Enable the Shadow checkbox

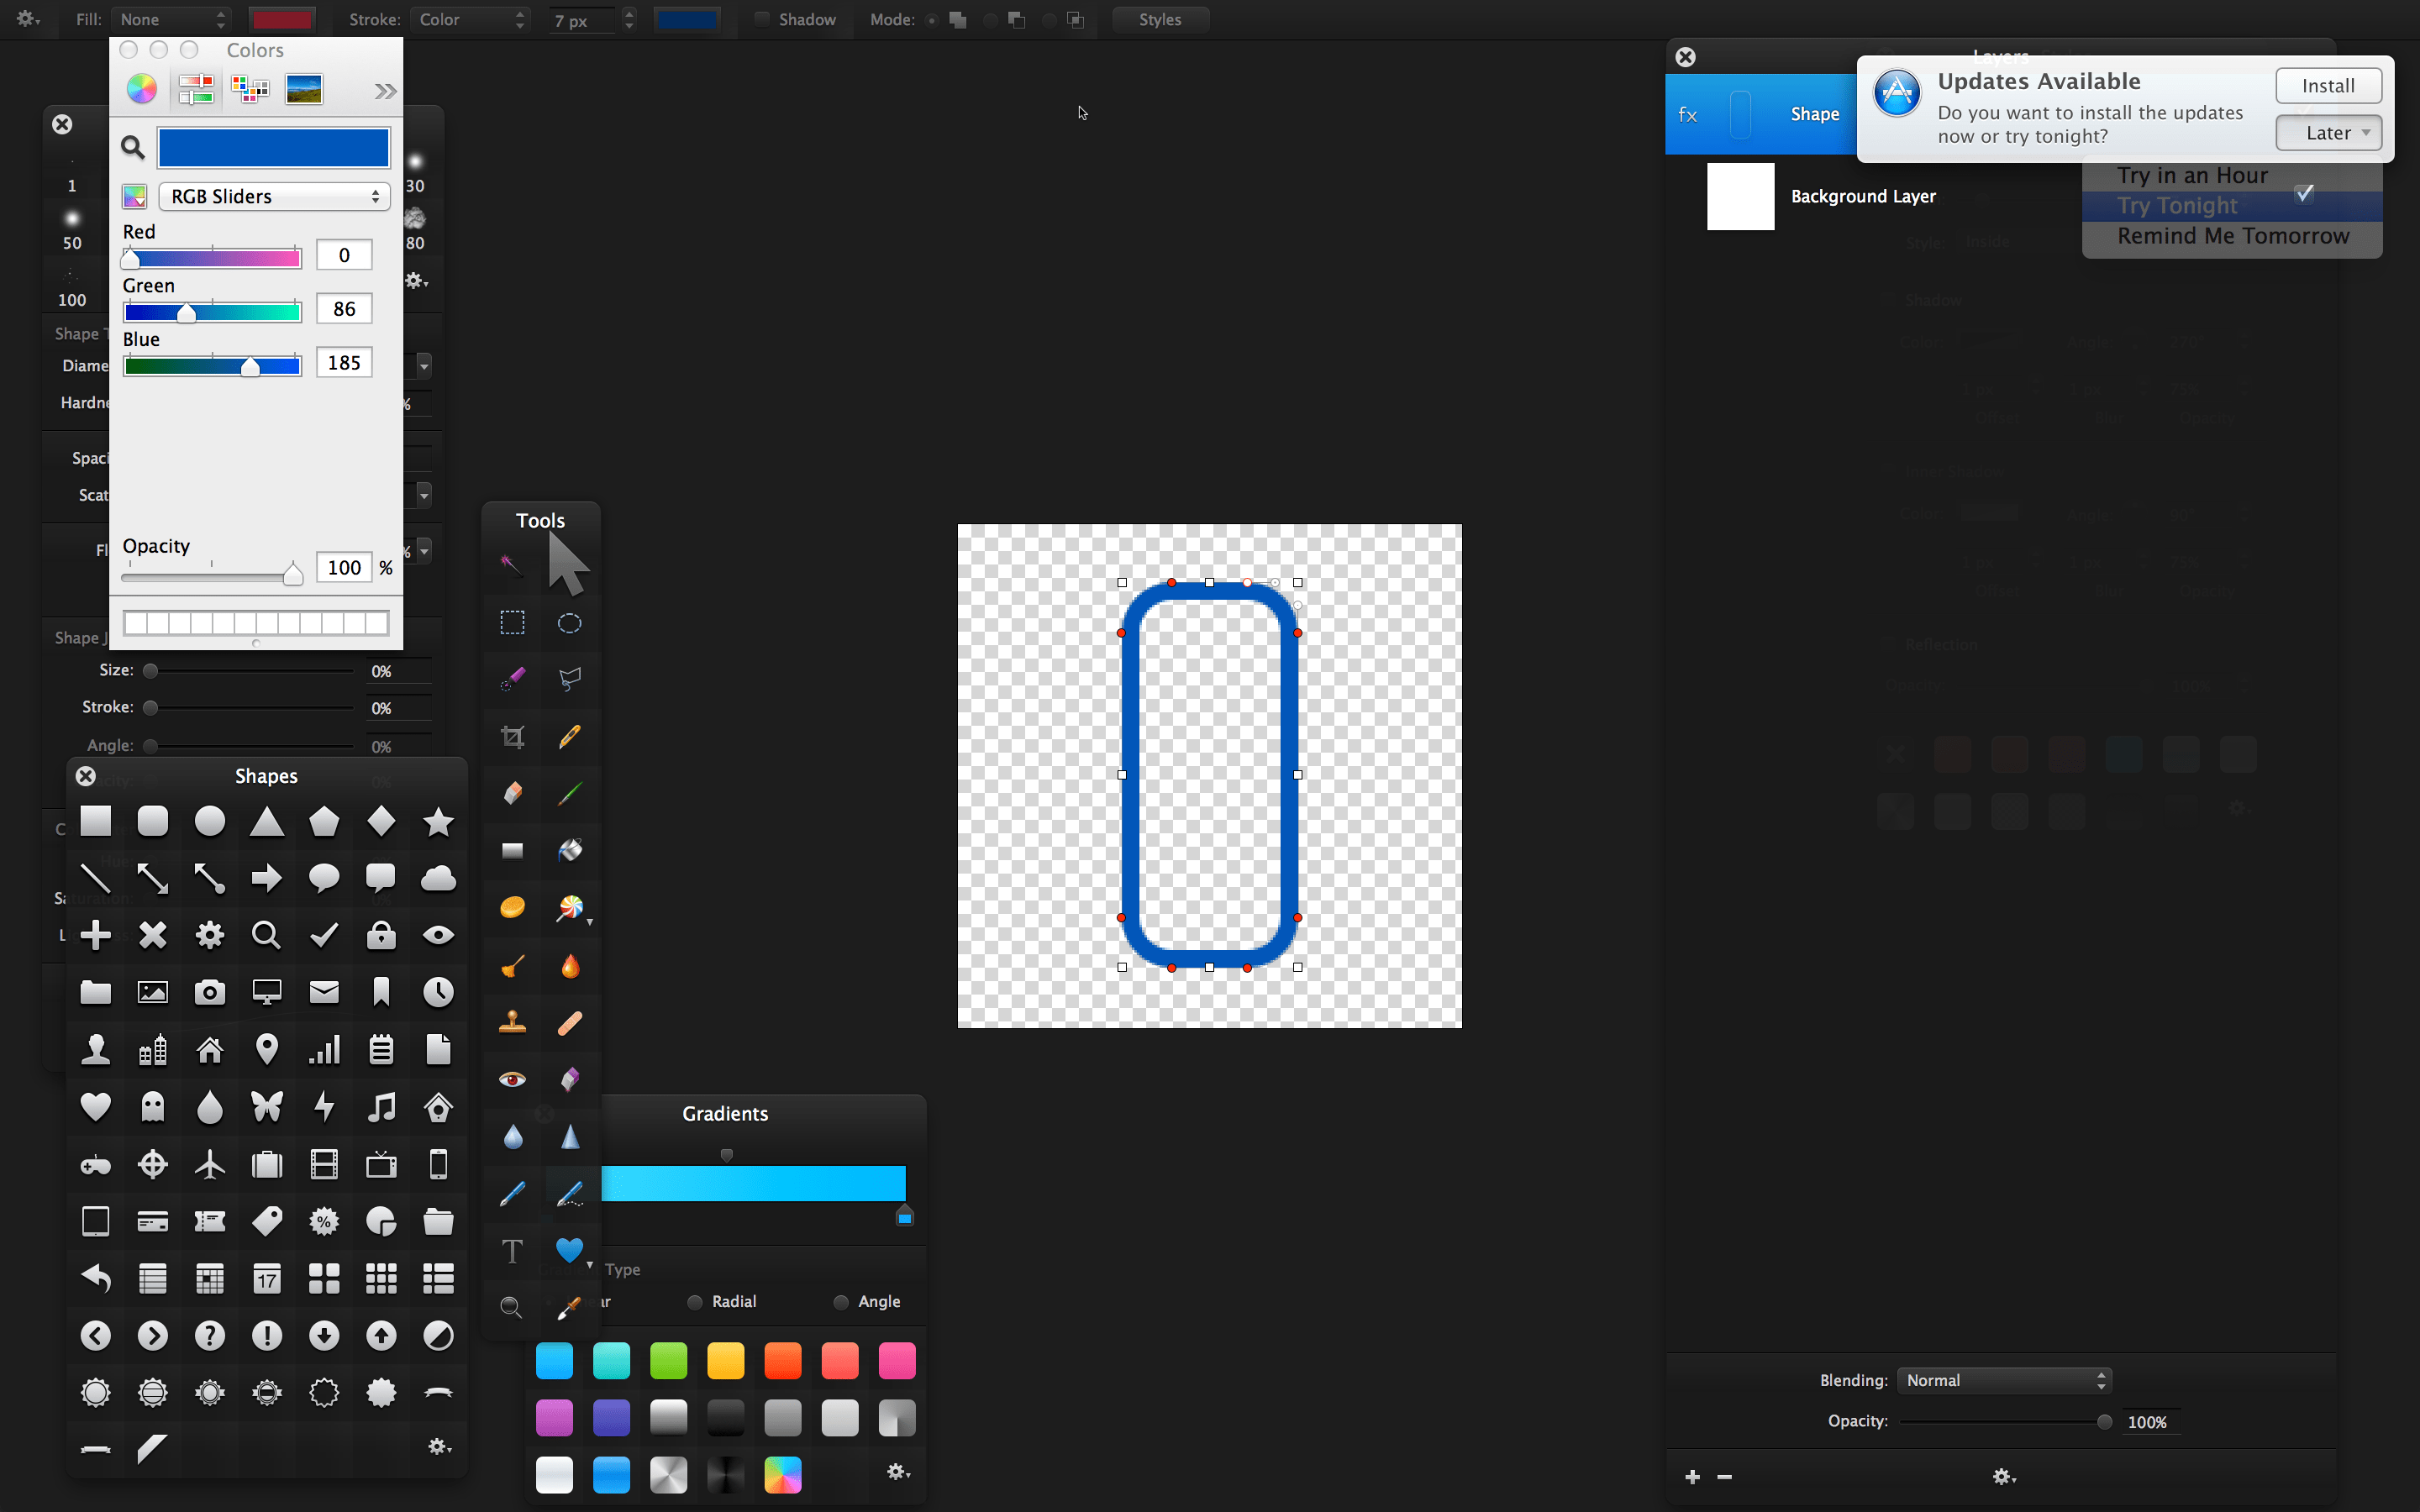(762, 19)
